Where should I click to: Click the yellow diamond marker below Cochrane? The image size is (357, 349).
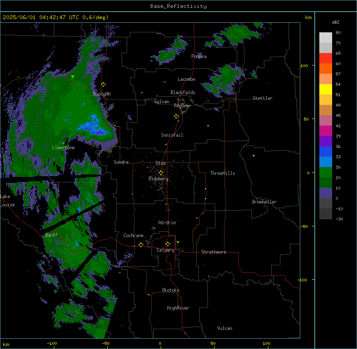click(x=141, y=245)
